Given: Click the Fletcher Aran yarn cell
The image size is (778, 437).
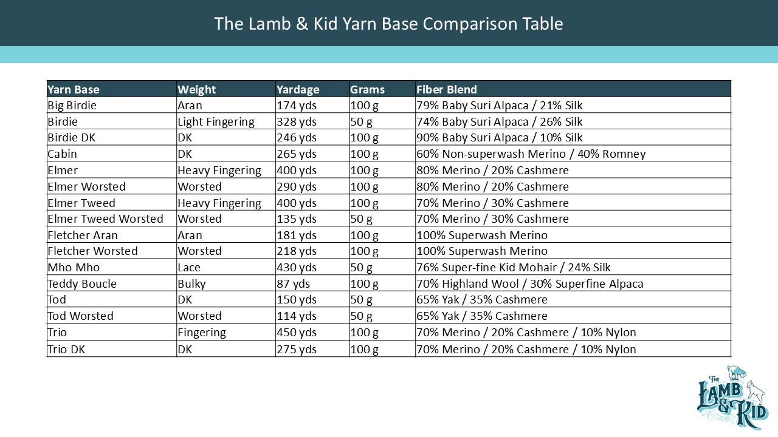Looking at the screenshot, I should (x=83, y=235).
